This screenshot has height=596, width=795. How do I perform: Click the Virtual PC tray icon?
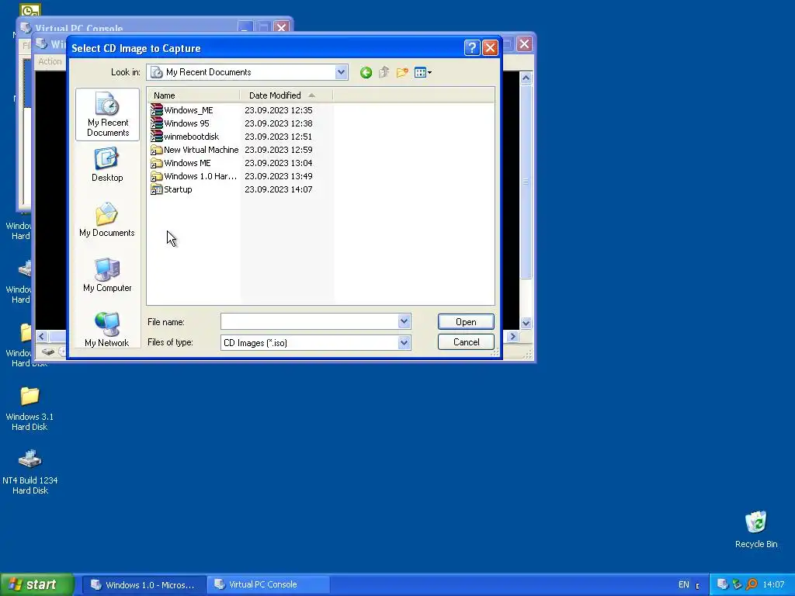point(723,584)
